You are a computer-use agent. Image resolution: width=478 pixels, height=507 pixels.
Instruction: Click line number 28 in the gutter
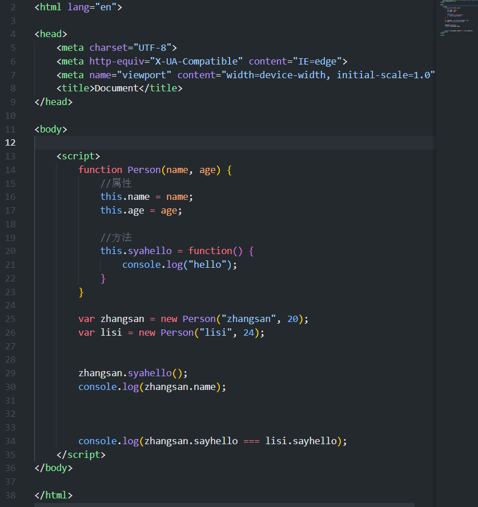10,360
